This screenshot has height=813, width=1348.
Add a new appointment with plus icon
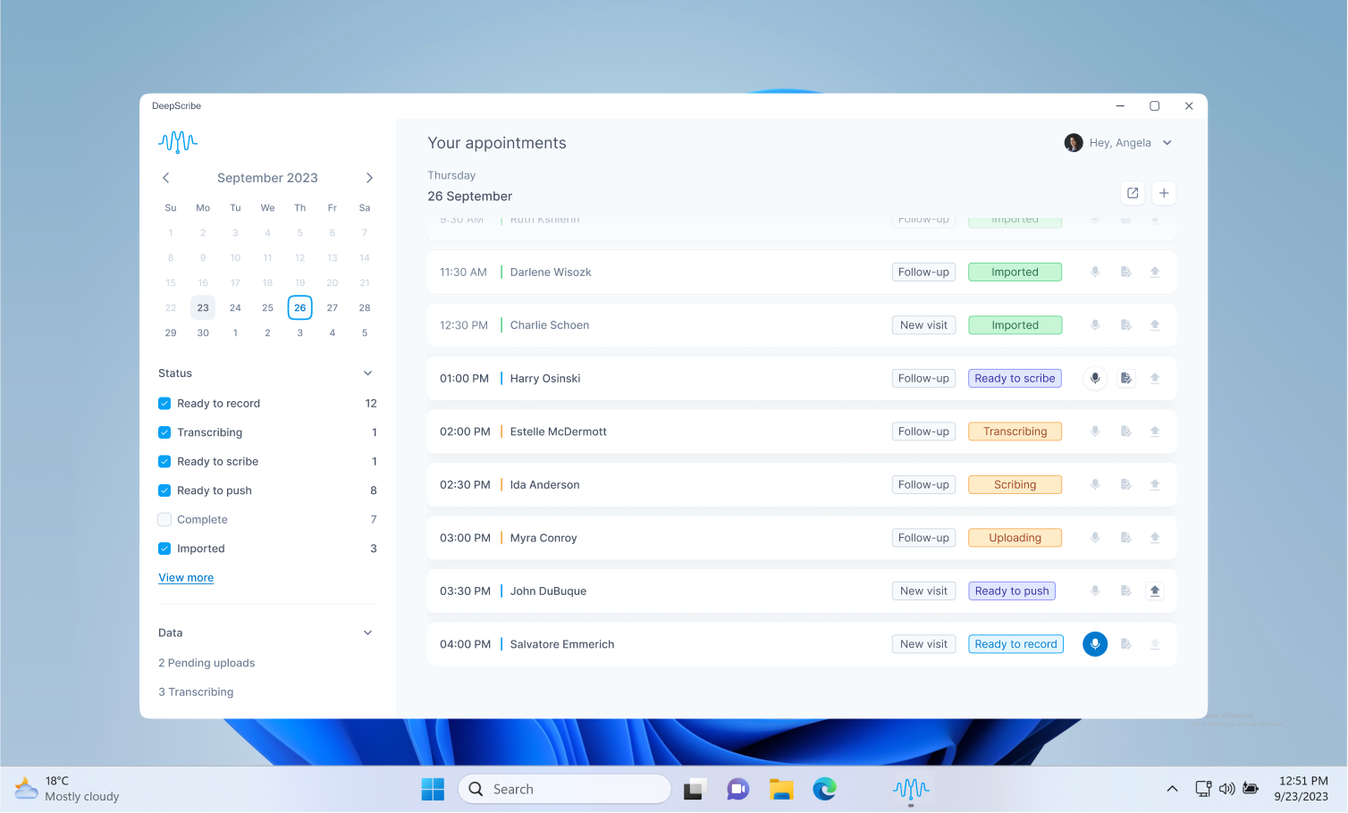pyautogui.click(x=1164, y=193)
